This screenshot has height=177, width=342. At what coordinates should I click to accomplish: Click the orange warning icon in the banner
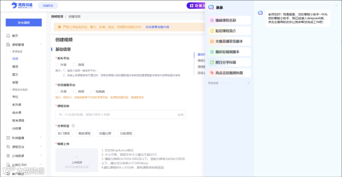pos(59,27)
